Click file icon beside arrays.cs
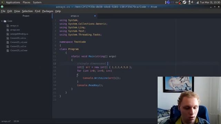The width and height of the screenshot is (221, 124). pyautogui.click(x=8, y=26)
